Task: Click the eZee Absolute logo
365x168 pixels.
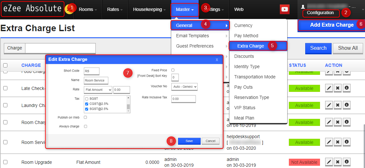Action: pos(32,9)
